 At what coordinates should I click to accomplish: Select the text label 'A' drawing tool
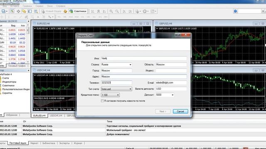[x=38, y=17]
